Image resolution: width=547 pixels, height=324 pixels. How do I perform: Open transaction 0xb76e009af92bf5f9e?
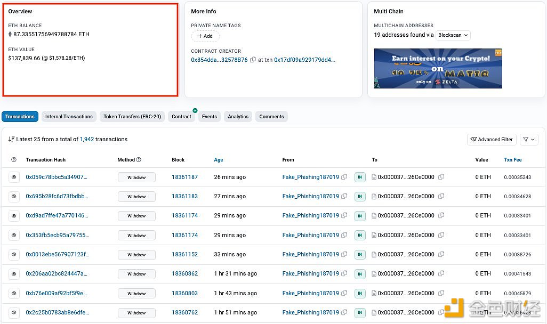coord(57,293)
